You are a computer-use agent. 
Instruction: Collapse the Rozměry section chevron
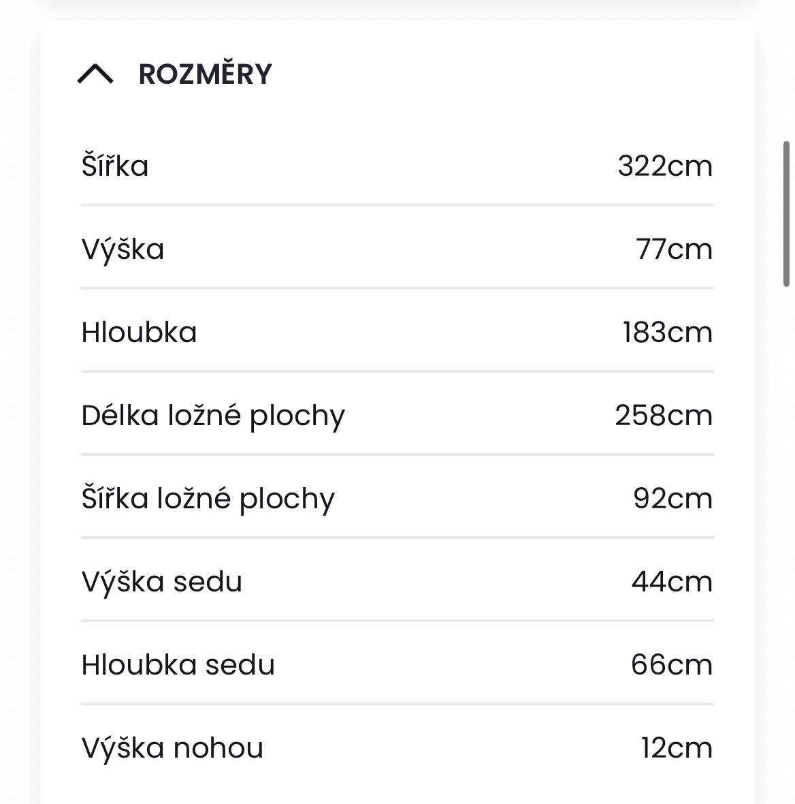[95, 74]
